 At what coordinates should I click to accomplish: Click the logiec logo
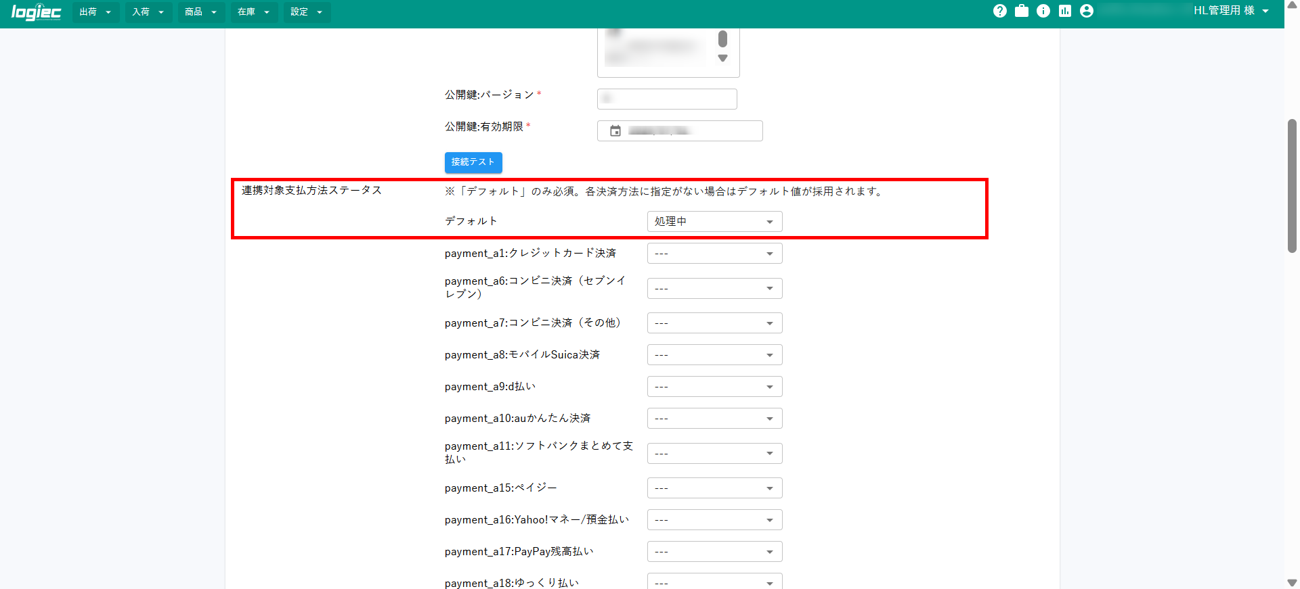[37, 11]
